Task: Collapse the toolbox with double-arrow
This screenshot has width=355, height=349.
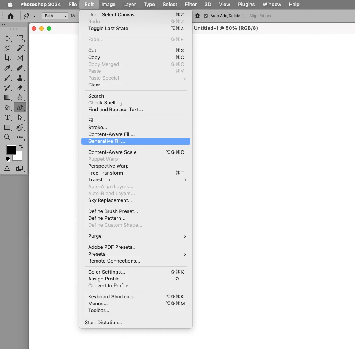Action: 4,24
